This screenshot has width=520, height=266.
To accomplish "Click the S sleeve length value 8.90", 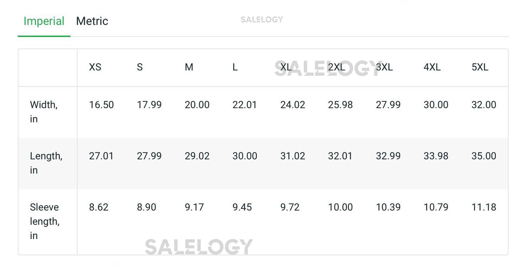I will pos(146,207).
